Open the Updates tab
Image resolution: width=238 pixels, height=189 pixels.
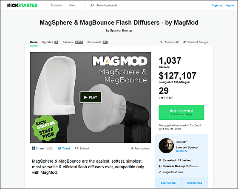click(50, 42)
